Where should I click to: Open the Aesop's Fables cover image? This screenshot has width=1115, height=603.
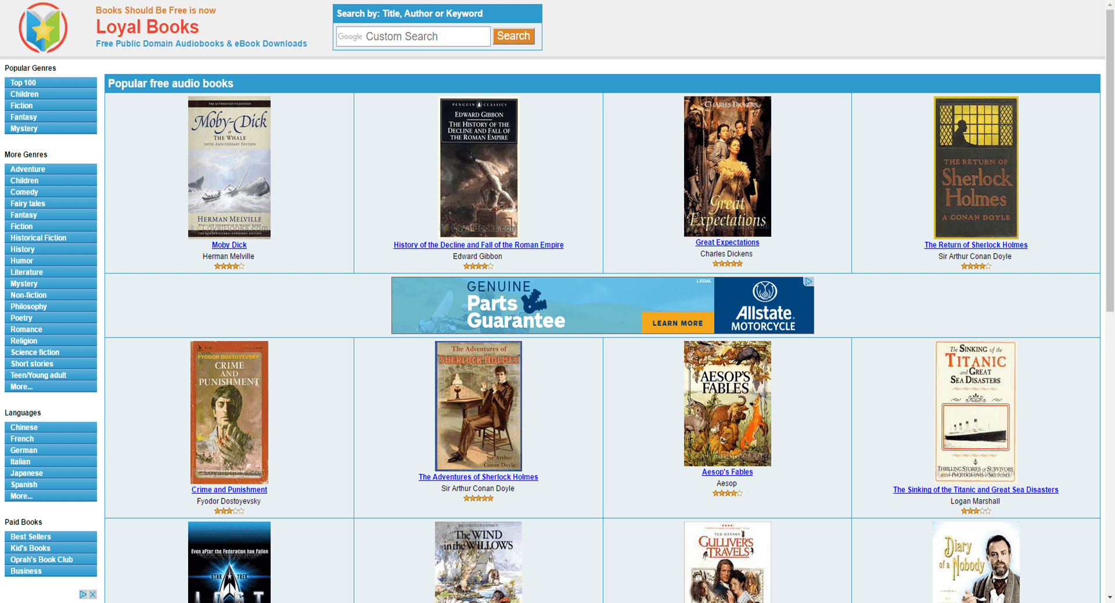tap(727, 404)
